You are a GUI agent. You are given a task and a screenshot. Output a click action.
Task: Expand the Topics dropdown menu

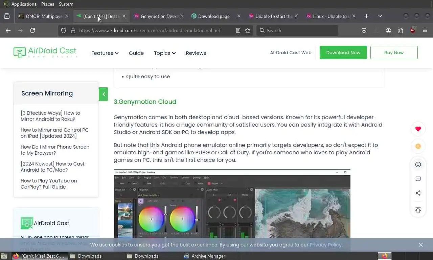[x=165, y=53]
